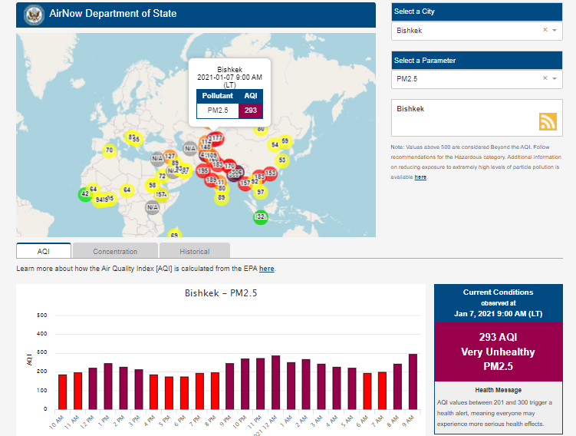
Task: Open the Historical tab
Action: pyautogui.click(x=195, y=251)
